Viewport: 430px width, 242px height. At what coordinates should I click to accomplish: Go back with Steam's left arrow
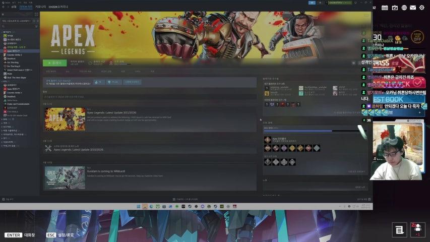(4, 7)
